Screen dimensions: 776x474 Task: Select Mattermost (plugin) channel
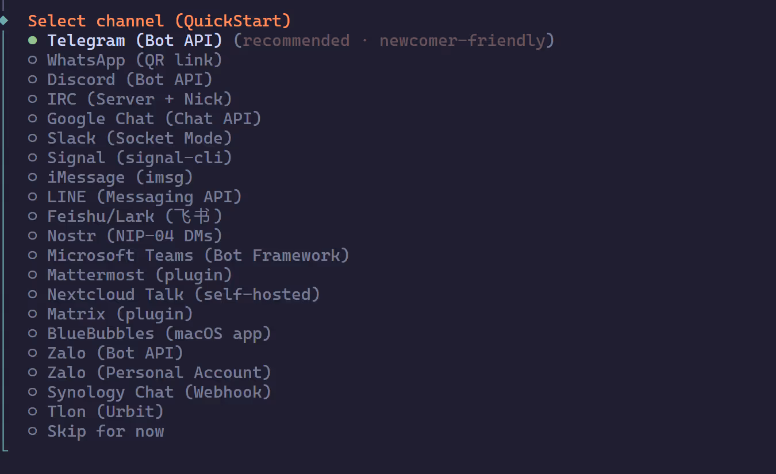point(139,275)
